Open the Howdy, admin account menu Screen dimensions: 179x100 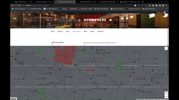(161, 12)
